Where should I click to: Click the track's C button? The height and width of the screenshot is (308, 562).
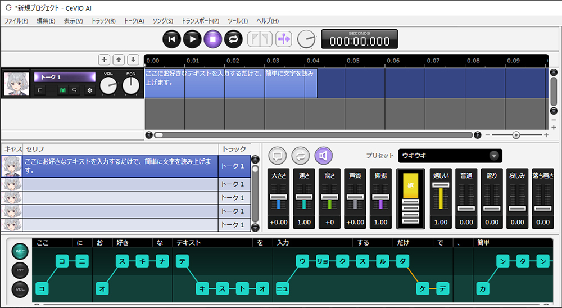click(x=40, y=90)
